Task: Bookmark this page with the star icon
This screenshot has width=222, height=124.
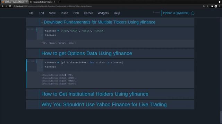Action: pyautogui.click(x=207, y=6)
